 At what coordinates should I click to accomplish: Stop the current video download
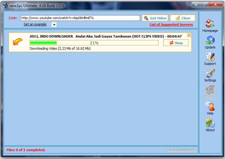coord(176,43)
